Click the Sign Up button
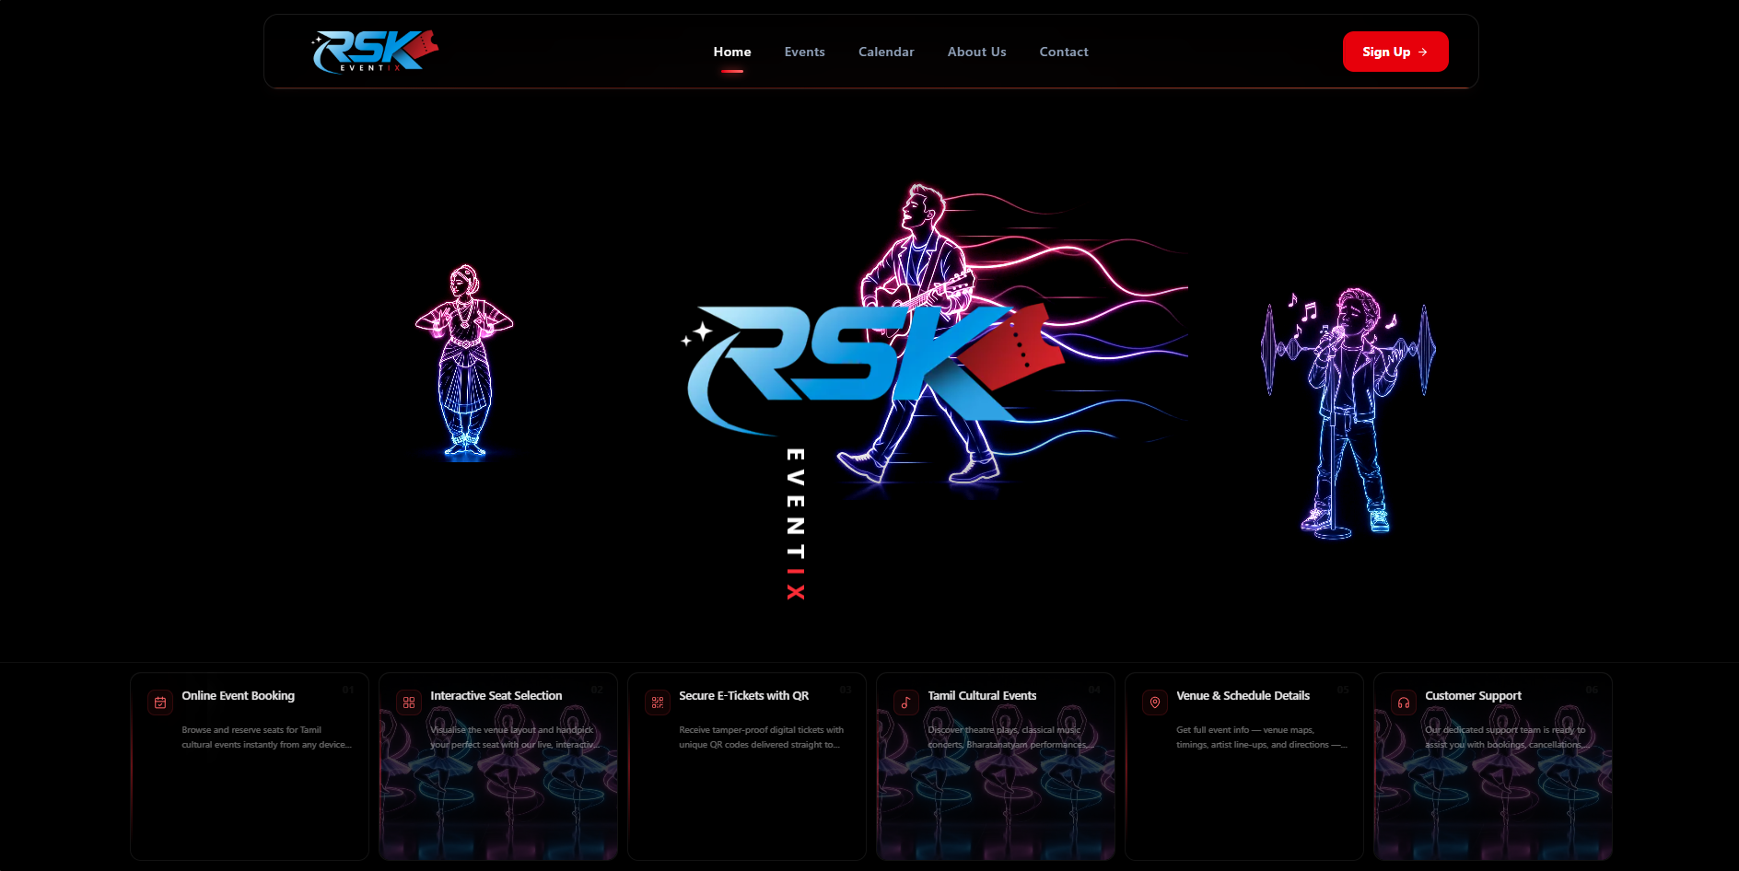Image resolution: width=1739 pixels, height=871 pixels. pyautogui.click(x=1395, y=52)
